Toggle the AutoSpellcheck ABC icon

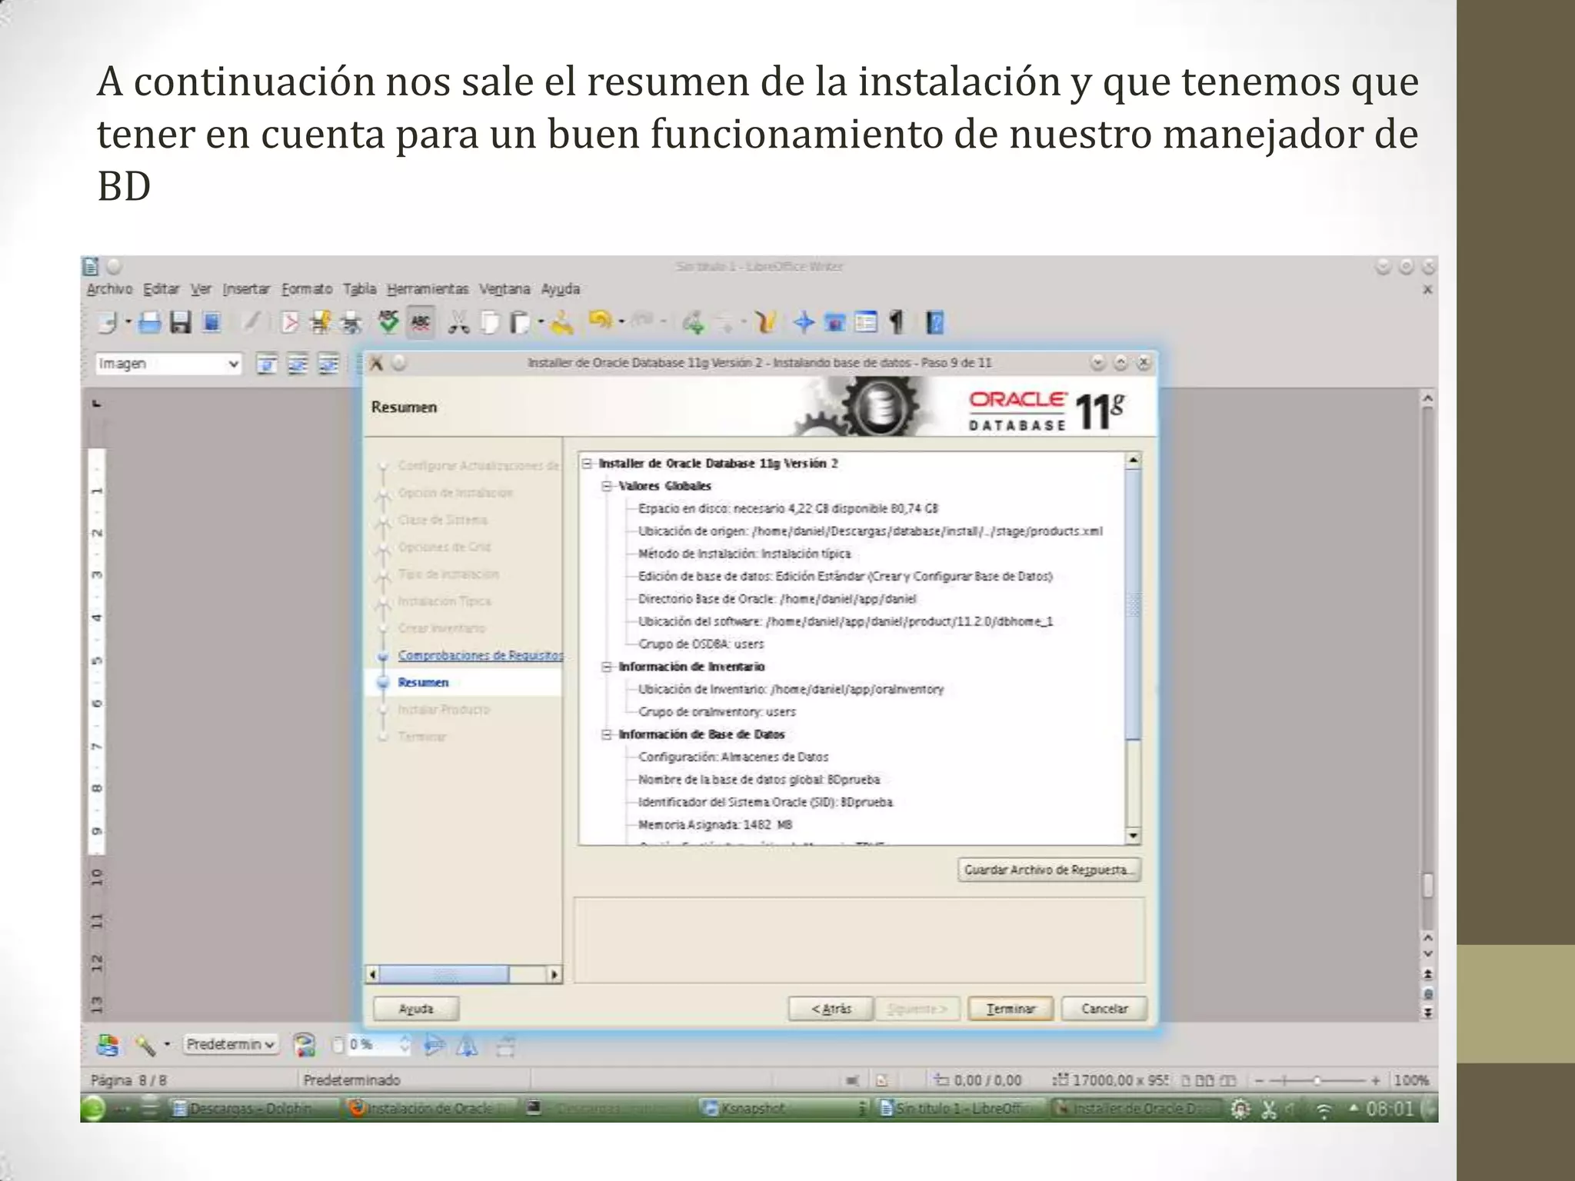tap(421, 322)
